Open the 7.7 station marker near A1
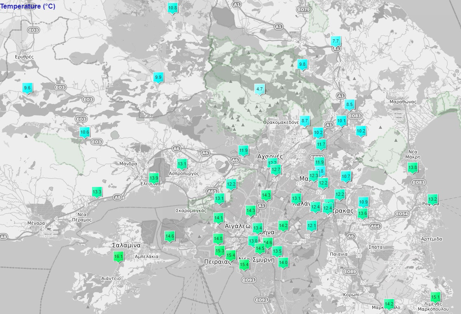The image size is (461, 314). click(336, 41)
